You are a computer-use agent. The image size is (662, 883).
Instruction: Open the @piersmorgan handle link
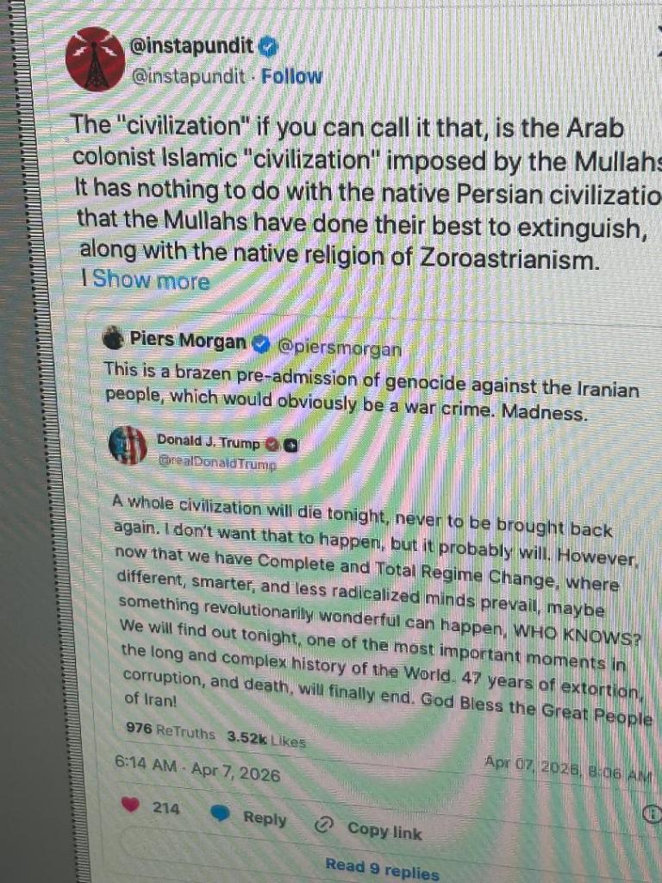(x=340, y=348)
